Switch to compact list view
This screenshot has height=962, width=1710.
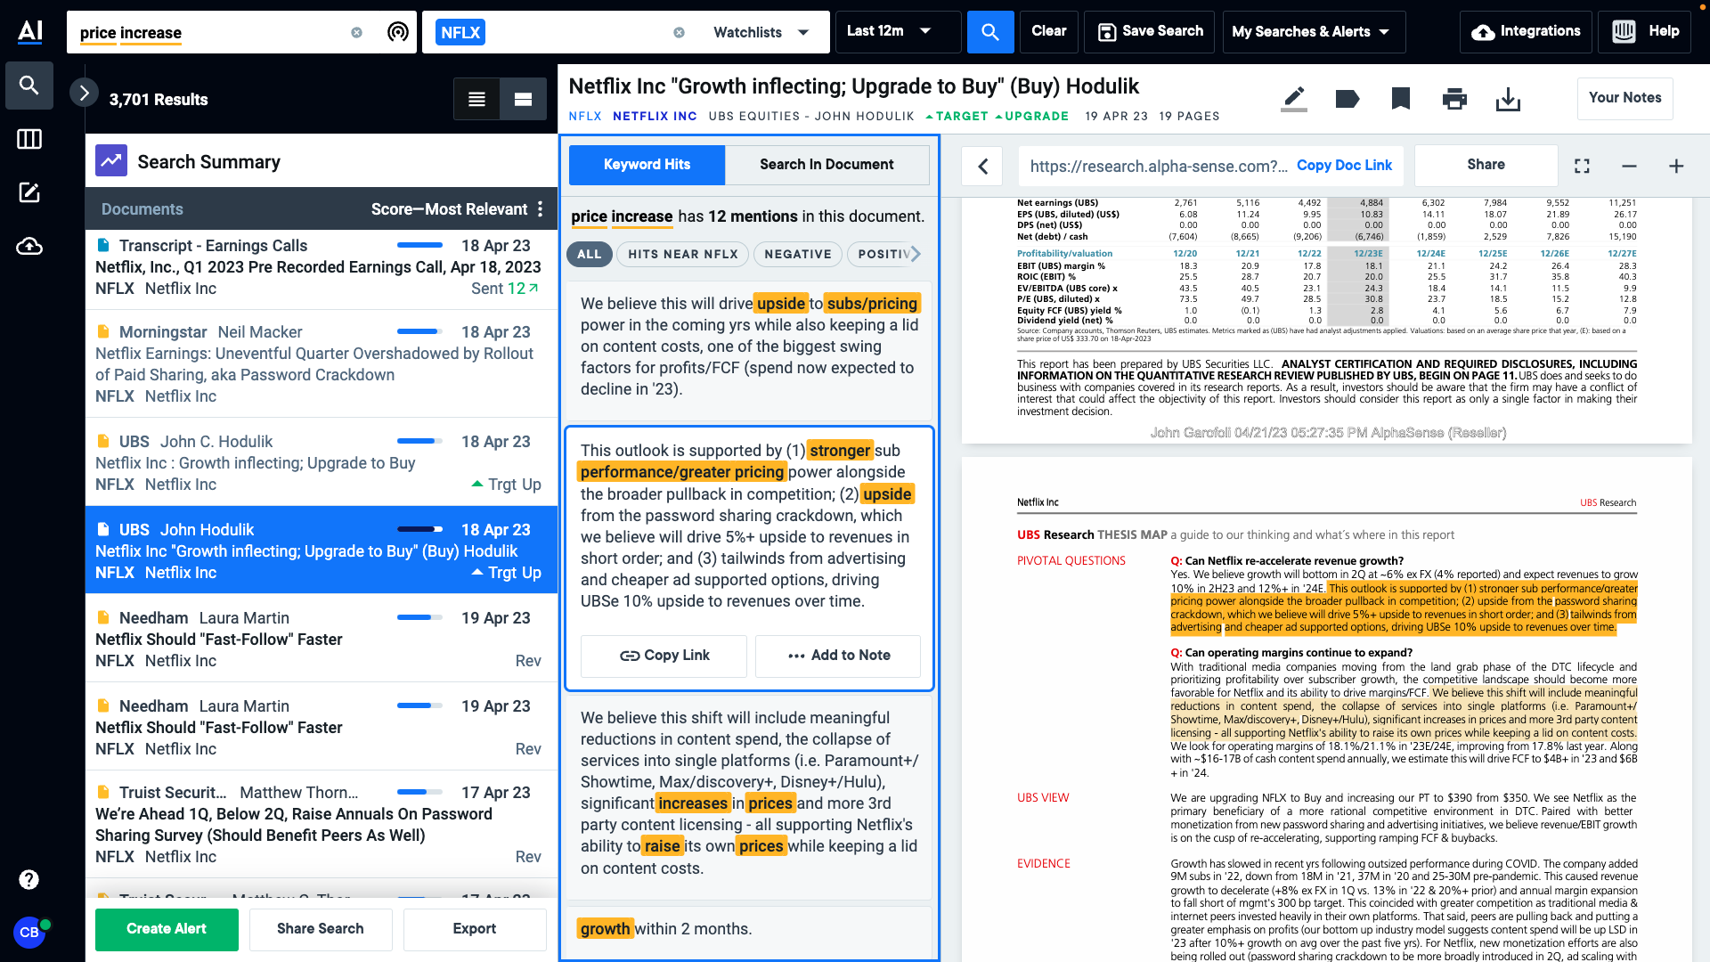477,99
